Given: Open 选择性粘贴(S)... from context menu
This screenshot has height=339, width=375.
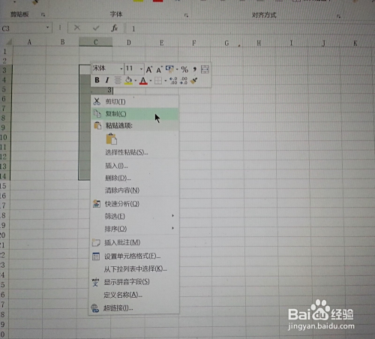Looking at the screenshot, I should (135, 152).
